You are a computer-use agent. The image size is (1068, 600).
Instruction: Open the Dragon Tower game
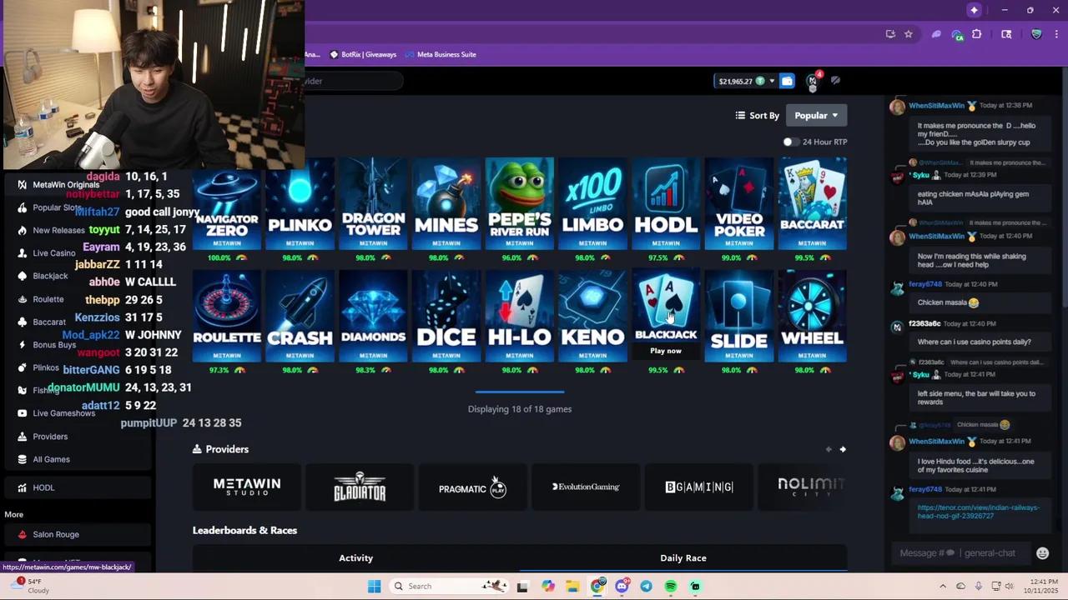coord(373,203)
